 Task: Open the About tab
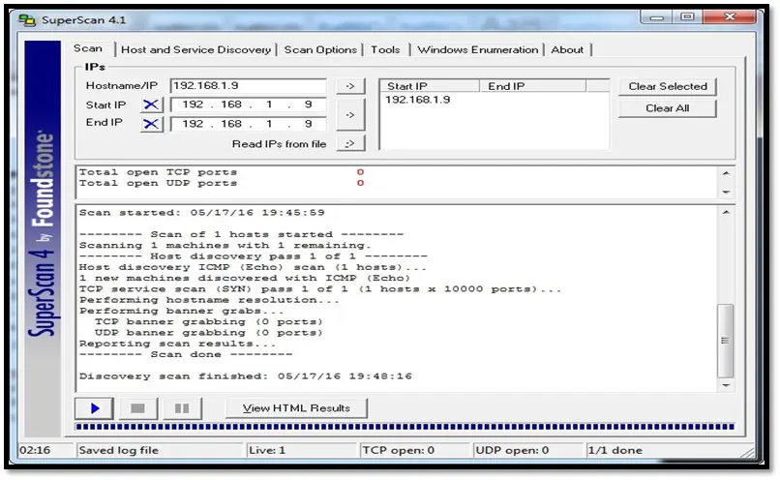click(x=567, y=49)
